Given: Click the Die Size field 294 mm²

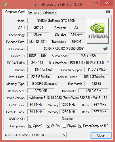Looking at the screenshot, I should coord(76,35).
